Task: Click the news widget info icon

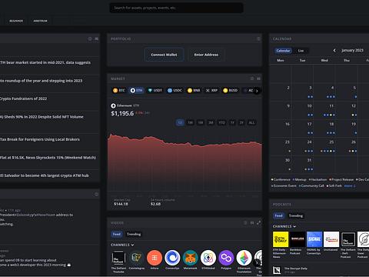Action: click(x=90, y=38)
